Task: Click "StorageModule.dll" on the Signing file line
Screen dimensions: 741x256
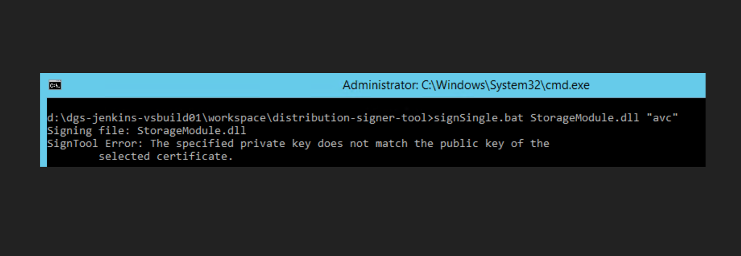Action: 191,131
